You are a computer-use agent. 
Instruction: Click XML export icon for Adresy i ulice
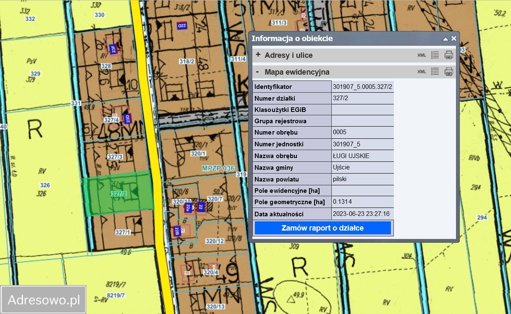point(422,55)
